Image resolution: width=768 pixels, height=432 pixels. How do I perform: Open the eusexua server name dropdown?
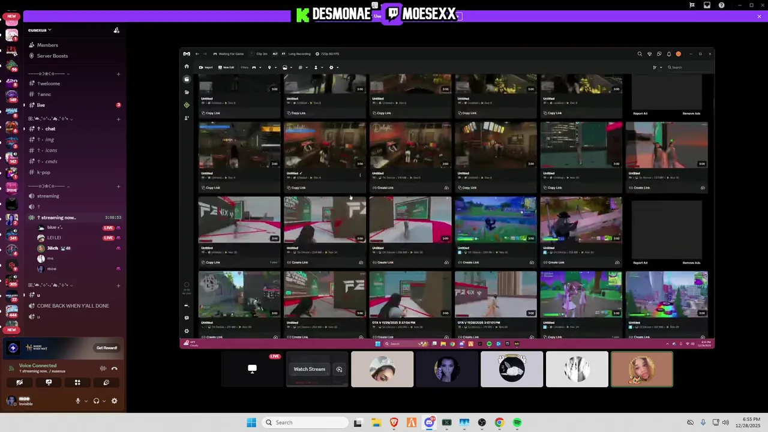pyautogui.click(x=40, y=30)
